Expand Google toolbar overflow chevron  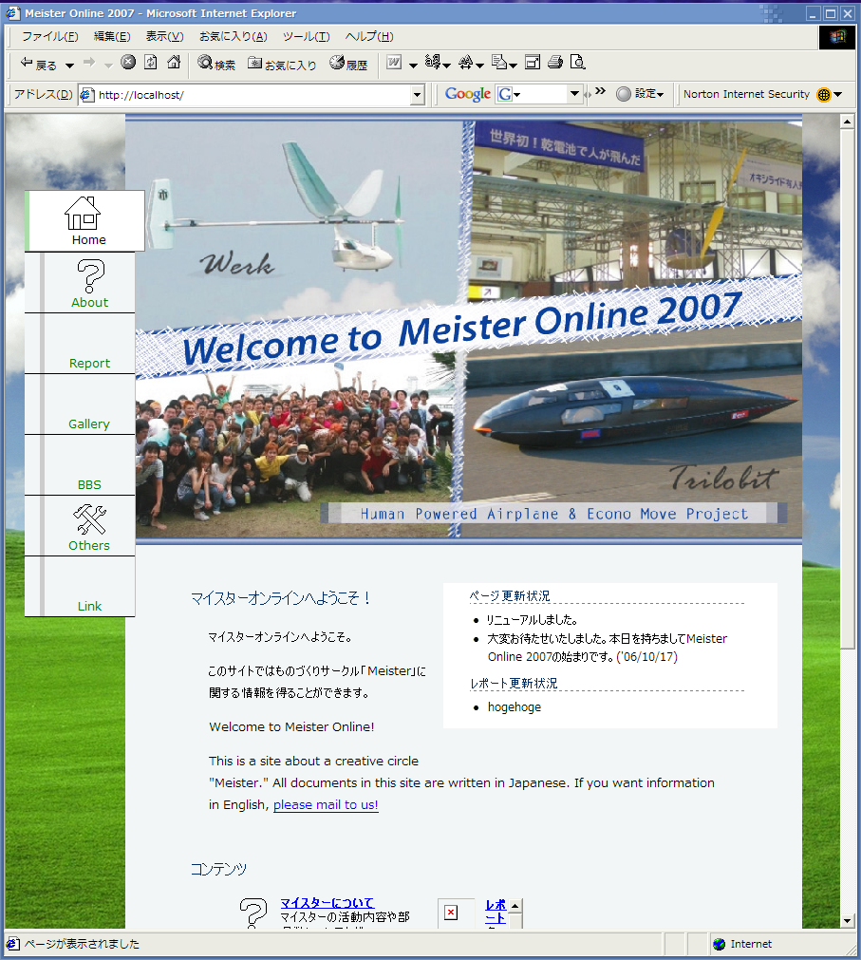(600, 91)
